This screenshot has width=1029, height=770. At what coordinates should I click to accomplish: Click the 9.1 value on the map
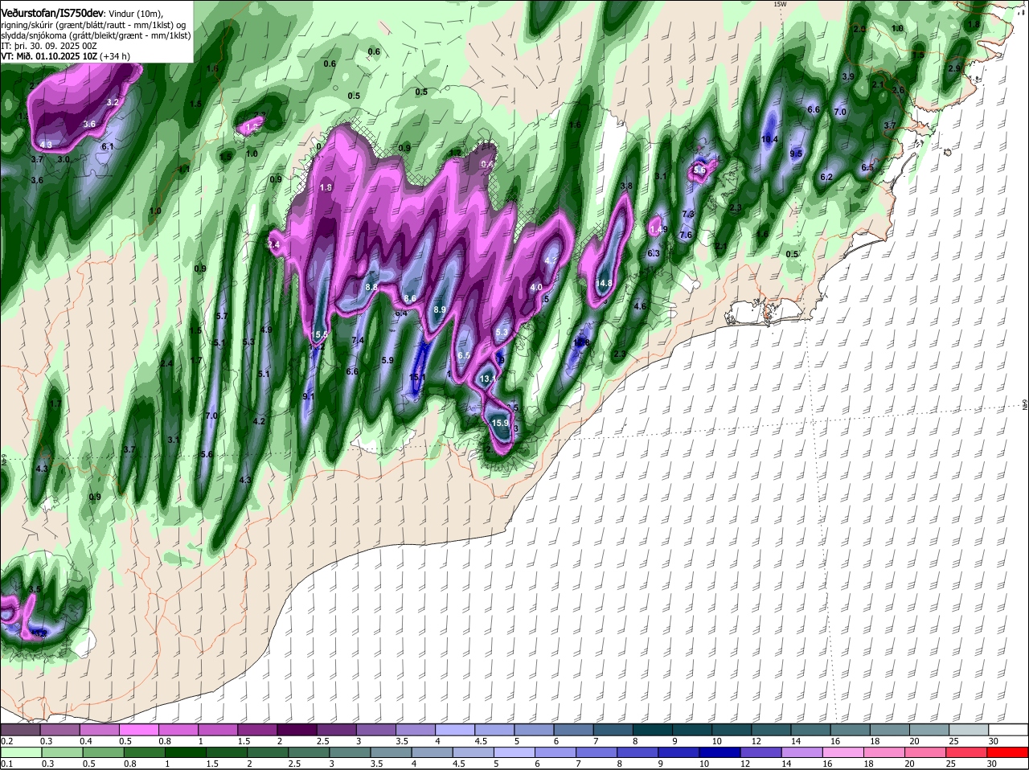pos(309,396)
